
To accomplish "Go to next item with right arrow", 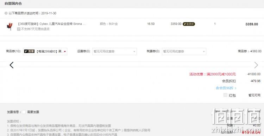I will click(256, 65).
